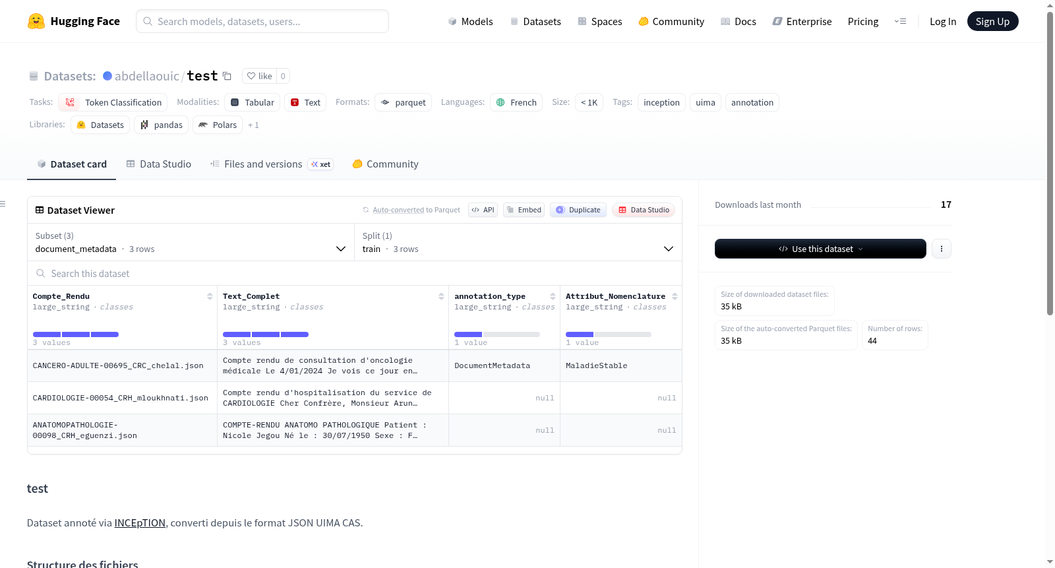Click the Duplicate button

tap(578, 210)
